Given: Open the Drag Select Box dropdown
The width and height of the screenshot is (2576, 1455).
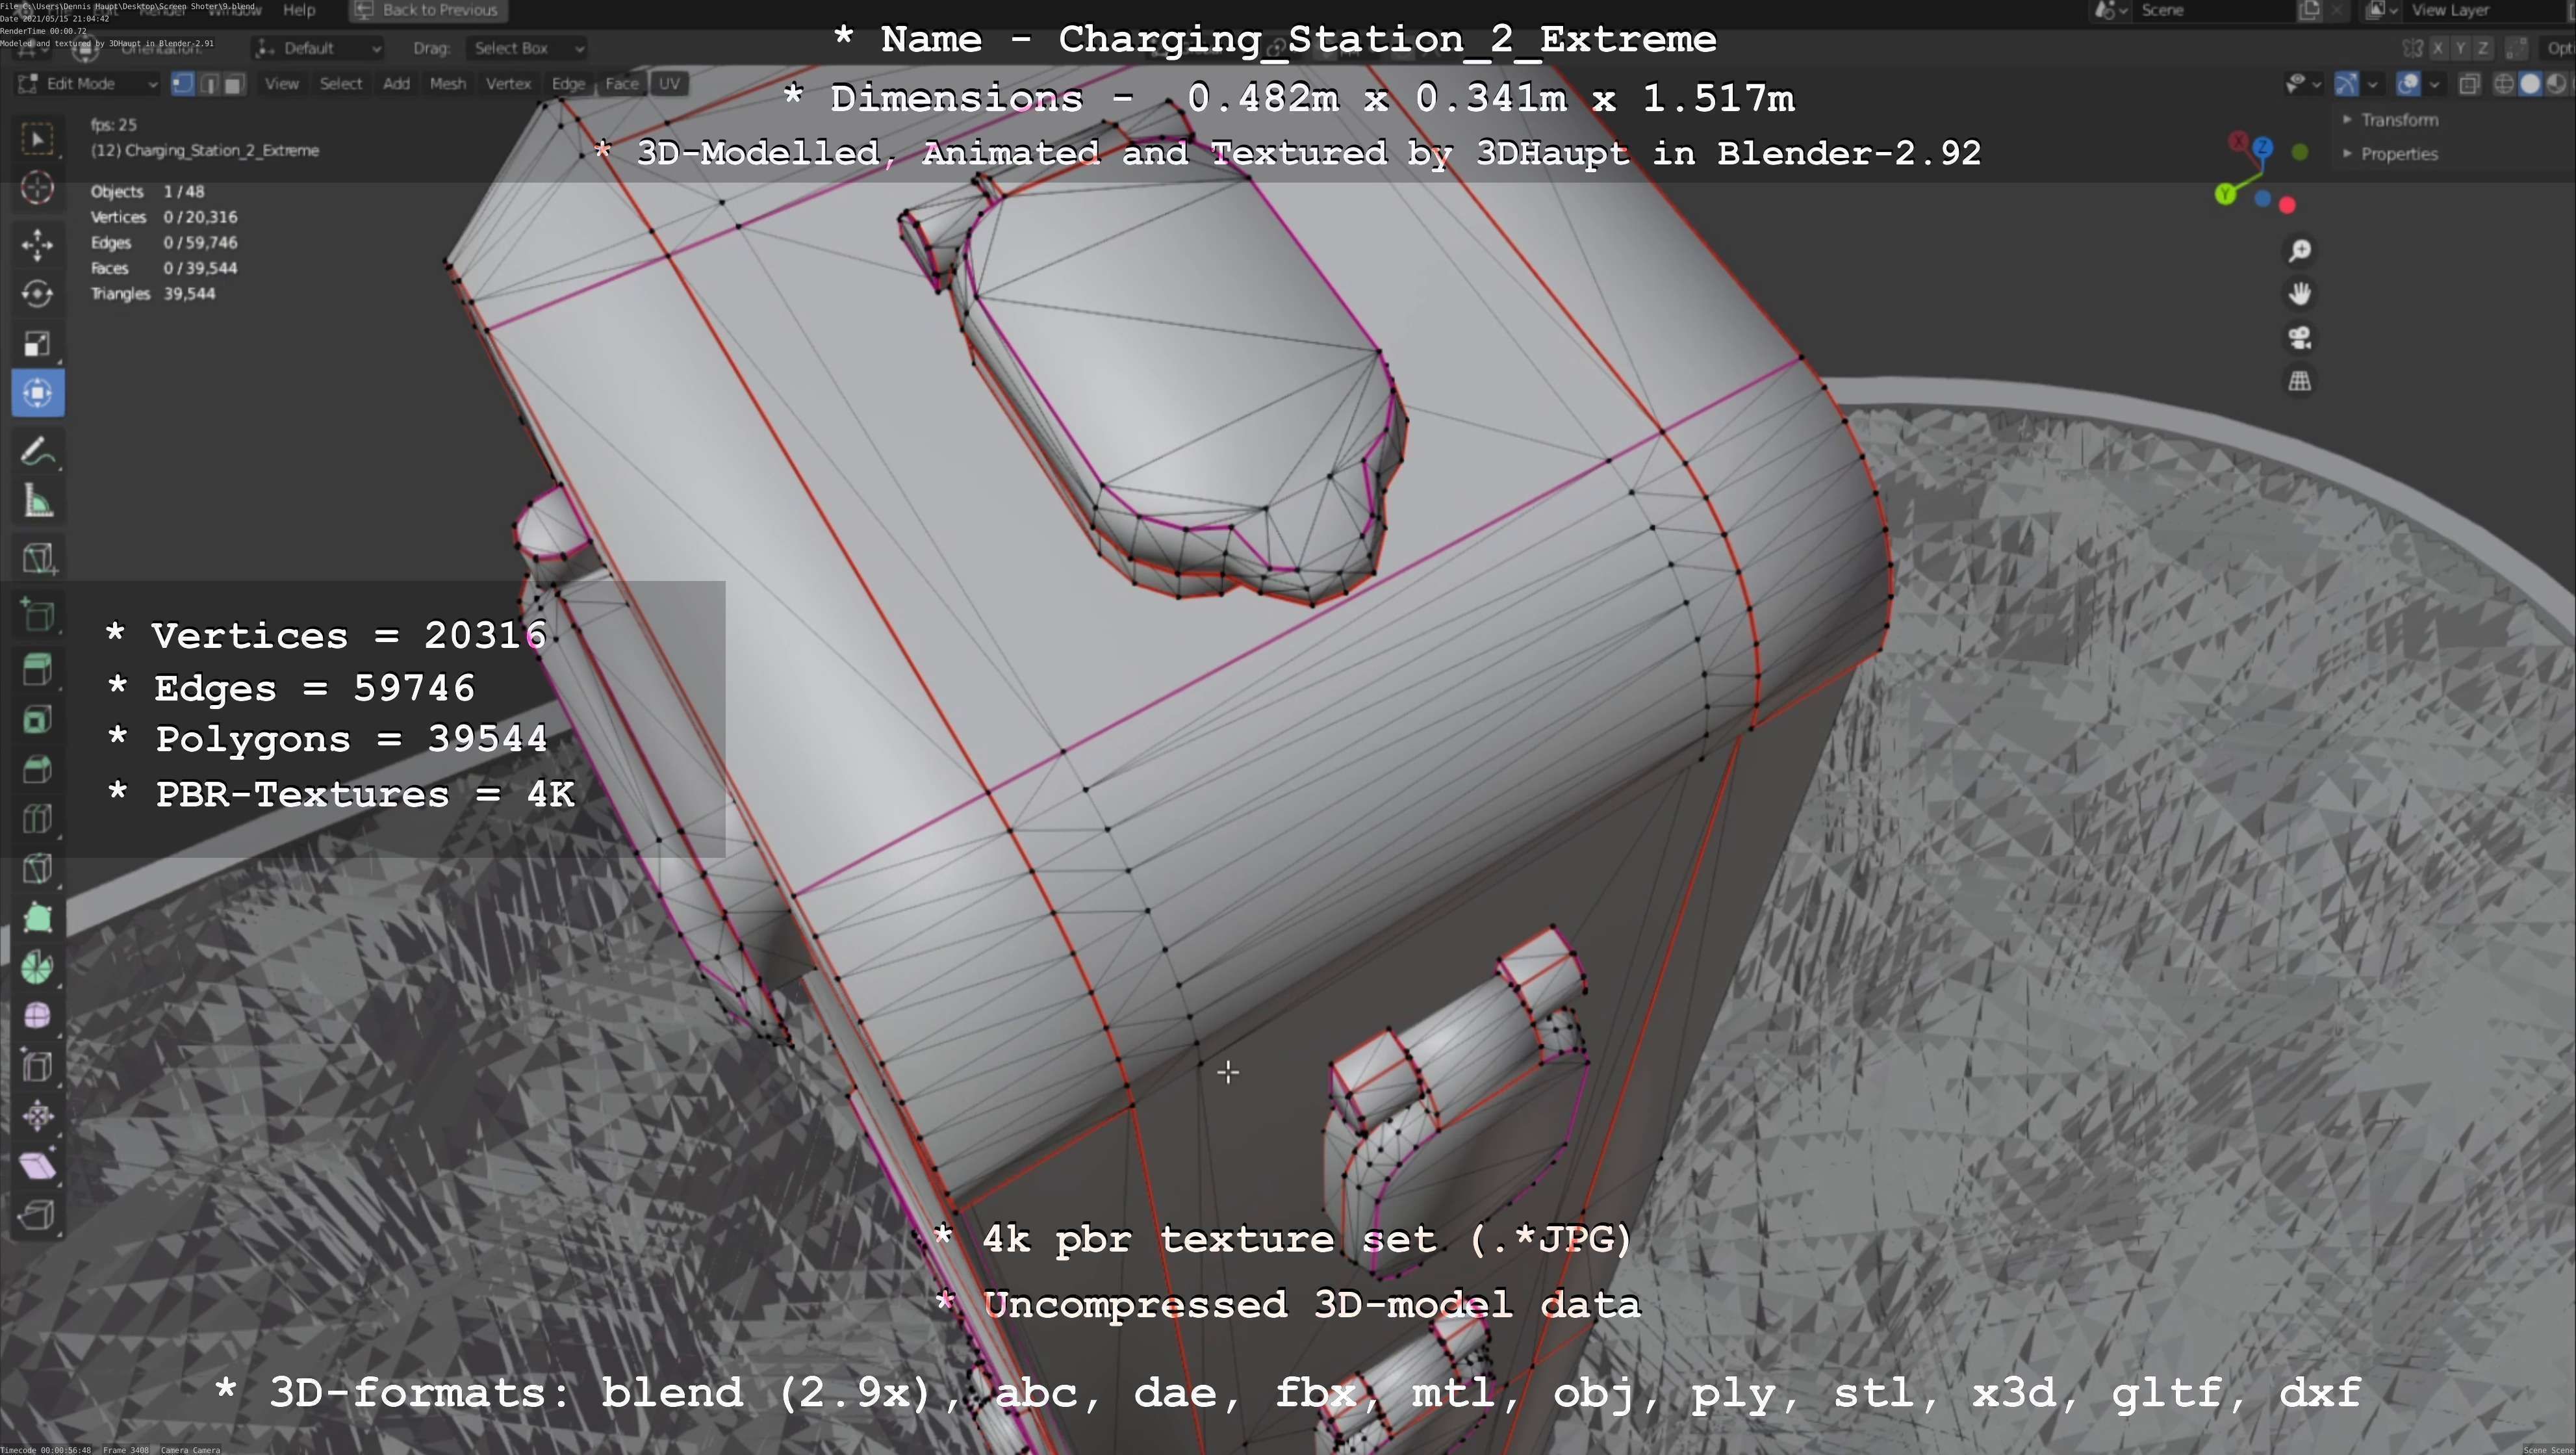Looking at the screenshot, I should [526, 48].
